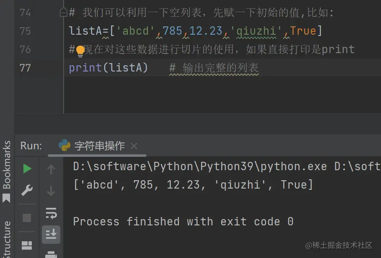This screenshot has height=258, width=381.
Task: Toggle the scroll to end button
Action: coord(51,235)
